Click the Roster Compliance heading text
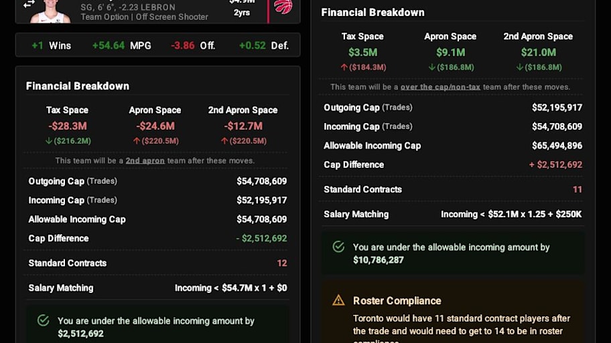Screen dimensions: 611x343 [397, 301]
